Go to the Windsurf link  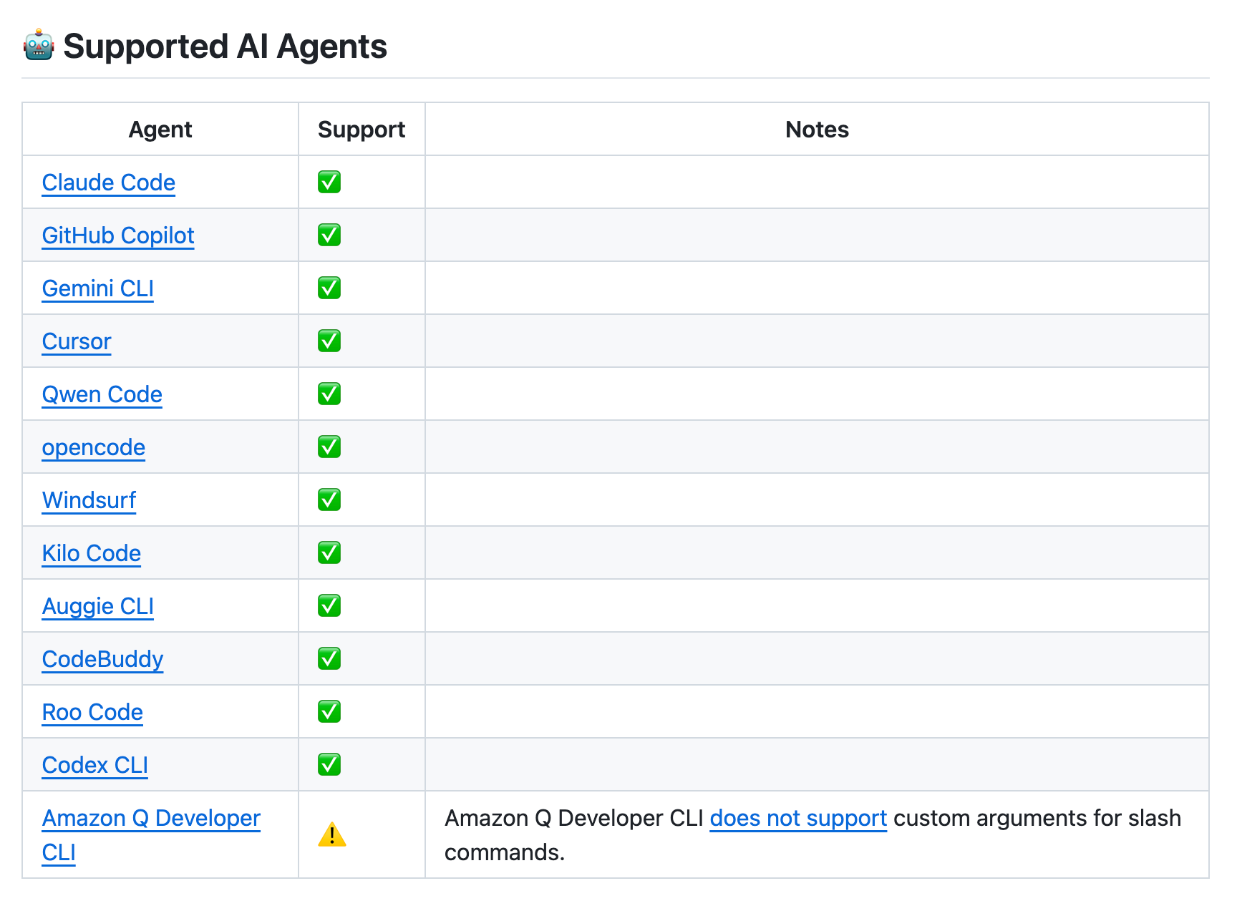click(89, 500)
